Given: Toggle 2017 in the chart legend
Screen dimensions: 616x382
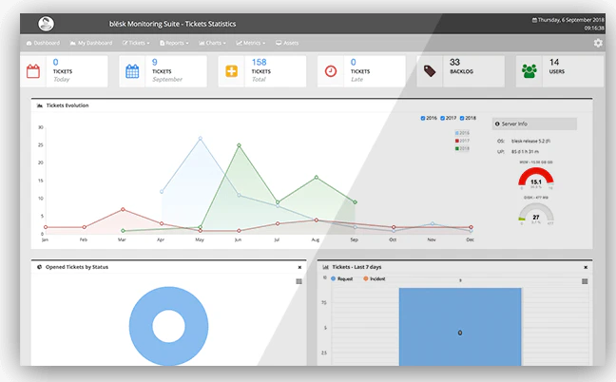Looking at the screenshot, I should pyautogui.click(x=462, y=141).
